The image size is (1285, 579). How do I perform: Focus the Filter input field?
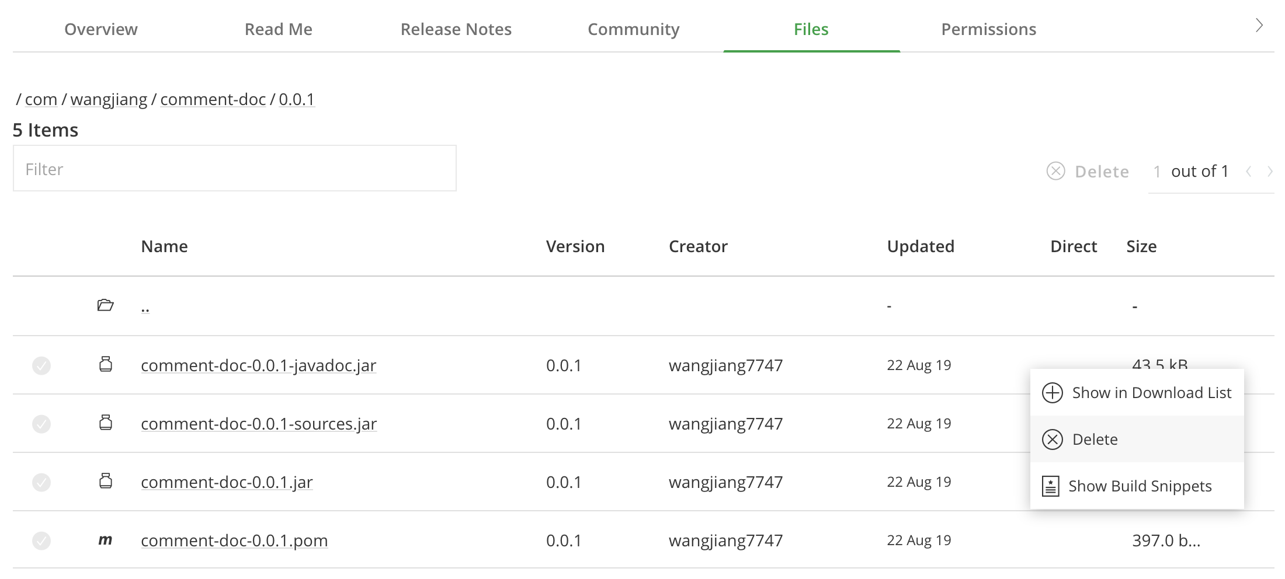pos(235,168)
